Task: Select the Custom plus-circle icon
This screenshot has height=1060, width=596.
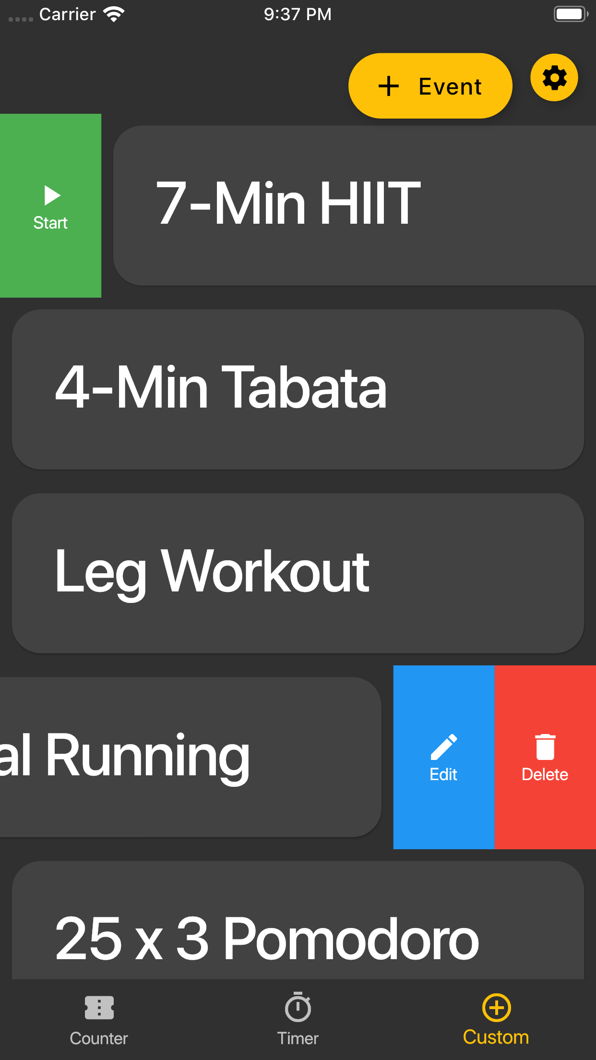Action: coord(496,1007)
